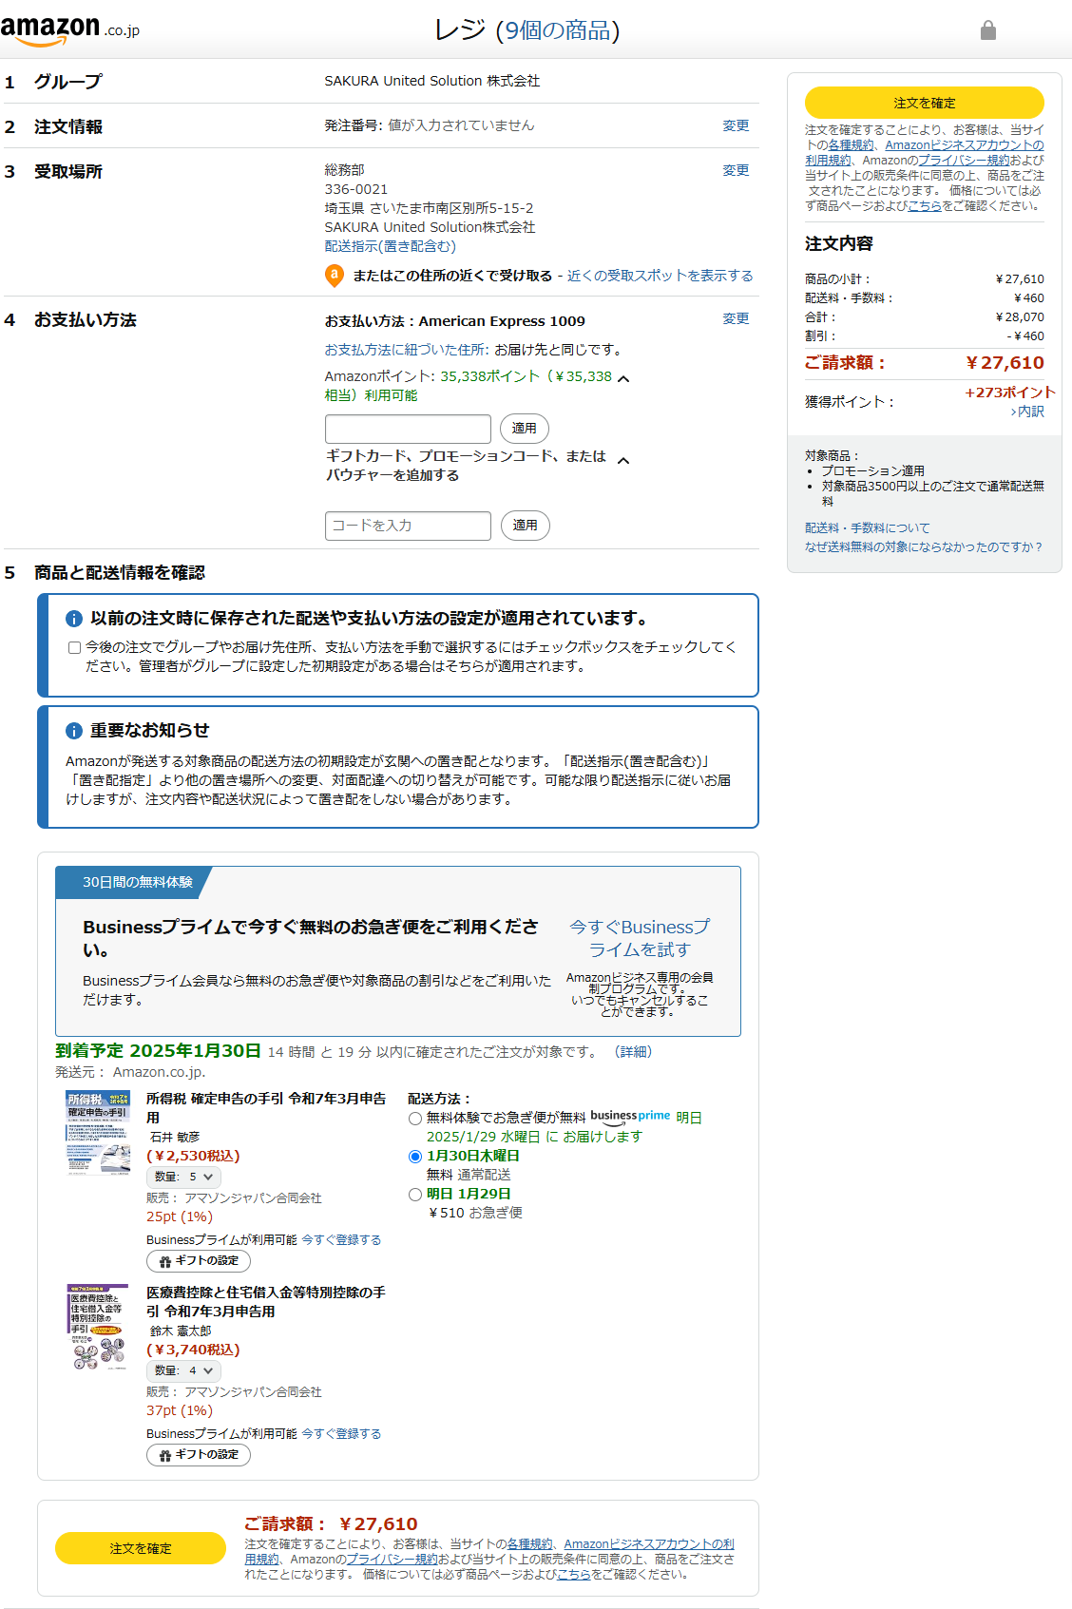Viewport: 1072px width, 1609px height.
Task: Click the Amazon.co.jp logo
Action: coord(69,29)
